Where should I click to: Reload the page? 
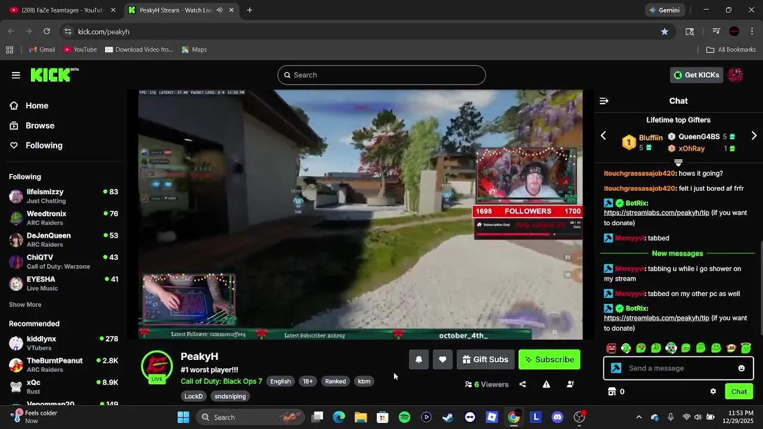coord(47,32)
